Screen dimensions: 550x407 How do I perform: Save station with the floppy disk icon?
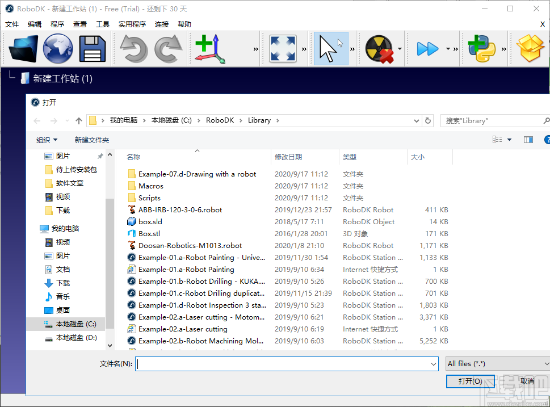(93, 49)
